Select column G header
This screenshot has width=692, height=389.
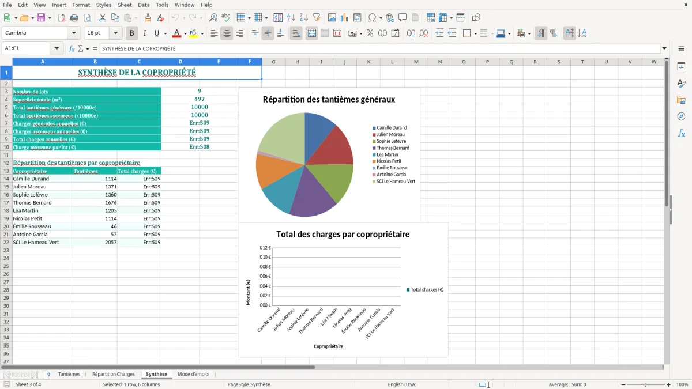273,62
